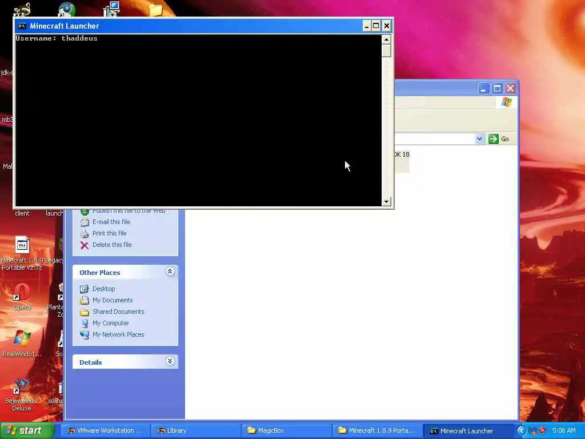Click inside the Explorer address bar field

pyautogui.click(x=435, y=139)
